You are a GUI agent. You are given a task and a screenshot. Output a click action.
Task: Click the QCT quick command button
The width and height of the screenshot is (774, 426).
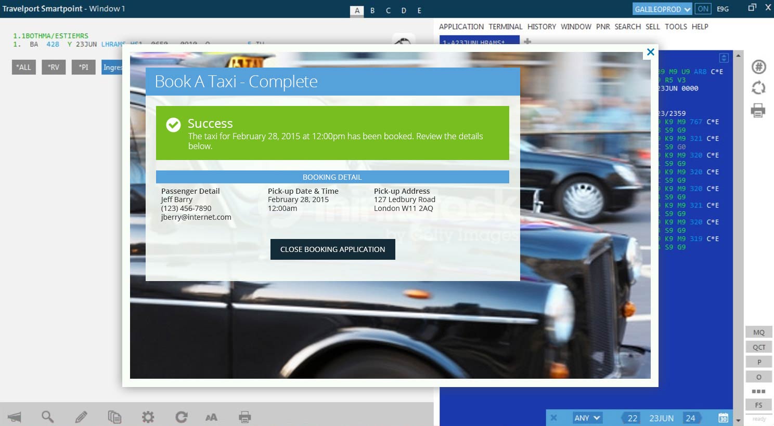[759, 347]
